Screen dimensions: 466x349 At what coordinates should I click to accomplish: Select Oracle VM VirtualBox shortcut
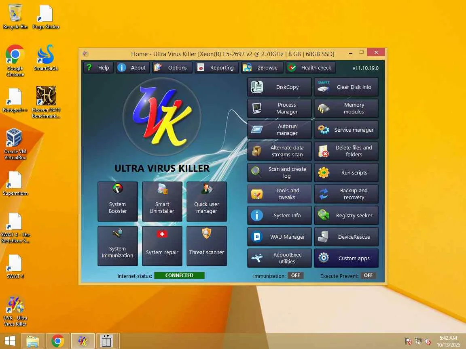(x=15, y=144)
